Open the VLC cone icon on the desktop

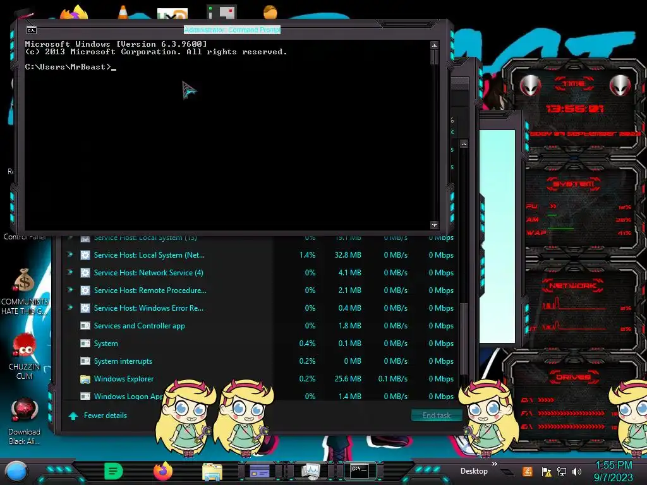click(x=123, y=13)
